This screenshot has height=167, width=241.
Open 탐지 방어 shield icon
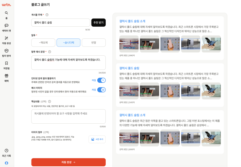6,50
